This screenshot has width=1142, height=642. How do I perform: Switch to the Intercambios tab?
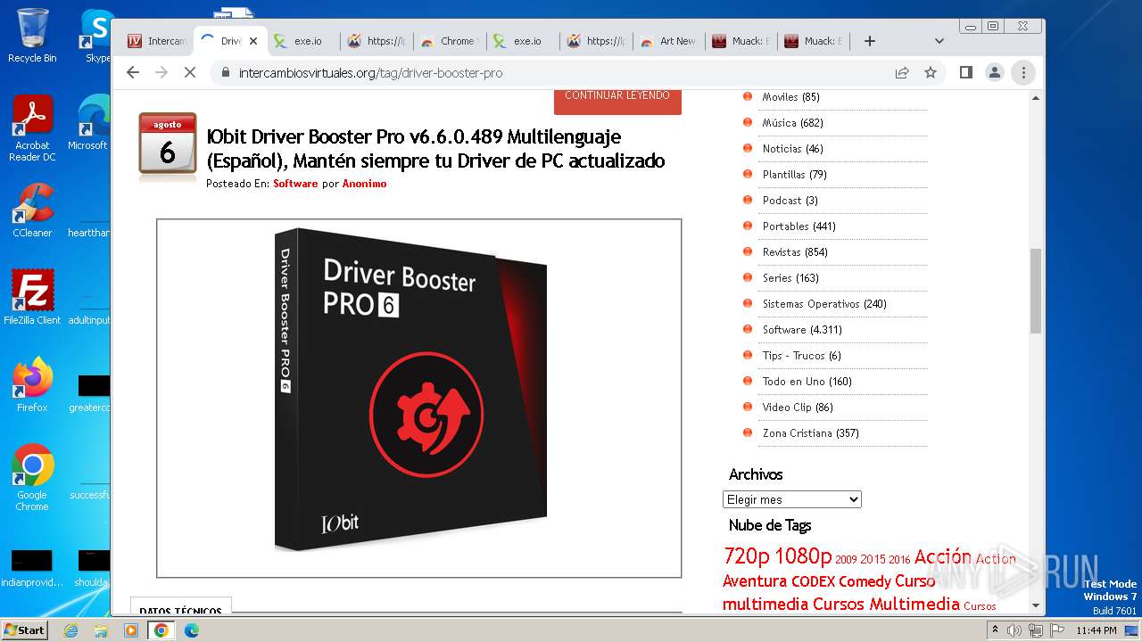[x=157, y=41]
